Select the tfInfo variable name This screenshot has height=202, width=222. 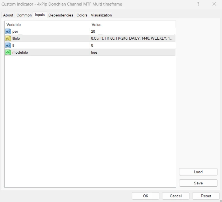(16, 38)
